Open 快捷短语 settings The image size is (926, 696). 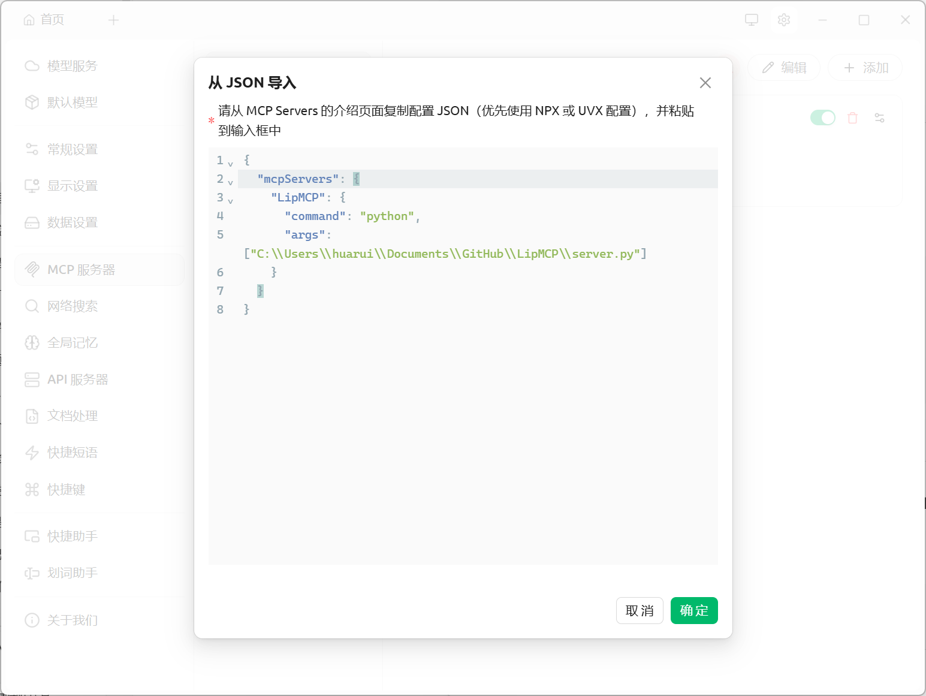[99, 453]
